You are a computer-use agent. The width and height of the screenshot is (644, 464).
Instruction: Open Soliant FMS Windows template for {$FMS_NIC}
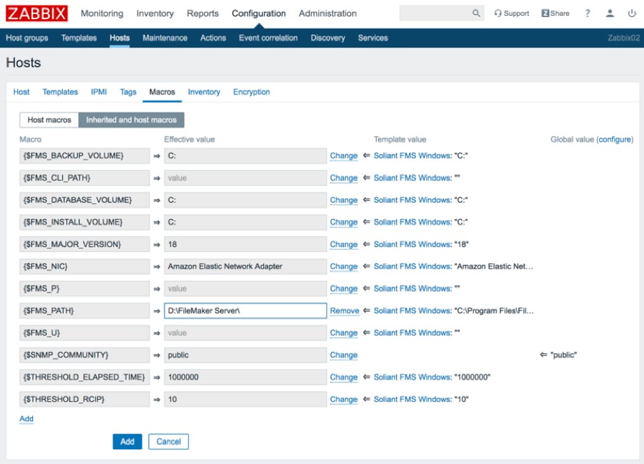(412, 267)
